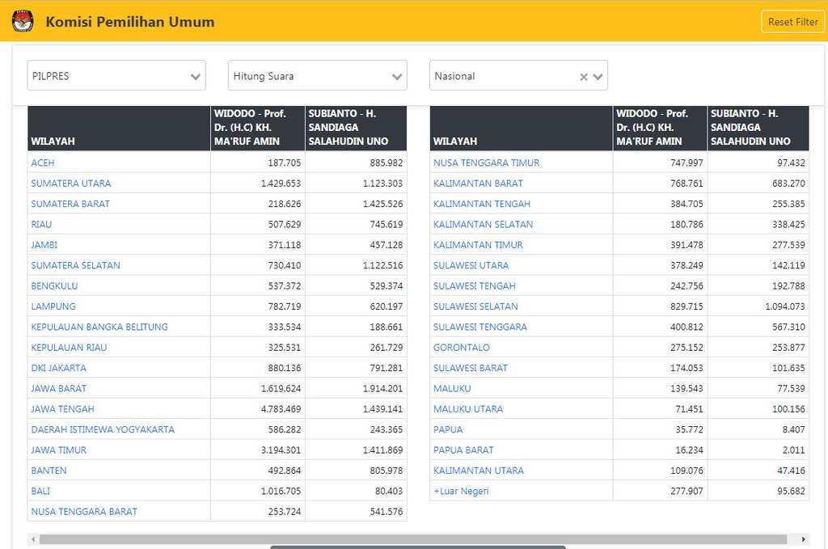Select the RIAU region link
This screenshot has width=828, height=549.
click(x=41, y=224)
